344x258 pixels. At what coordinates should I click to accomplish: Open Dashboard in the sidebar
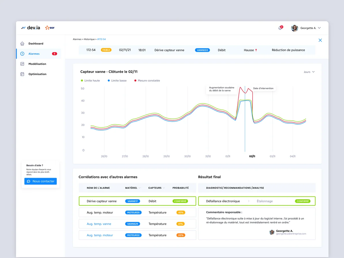[36, 44]
